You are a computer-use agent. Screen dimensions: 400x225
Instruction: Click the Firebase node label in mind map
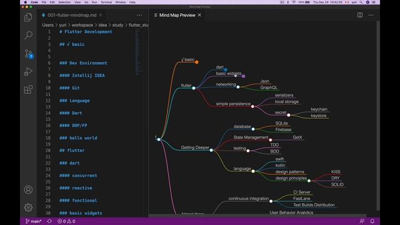coord(283,129)
